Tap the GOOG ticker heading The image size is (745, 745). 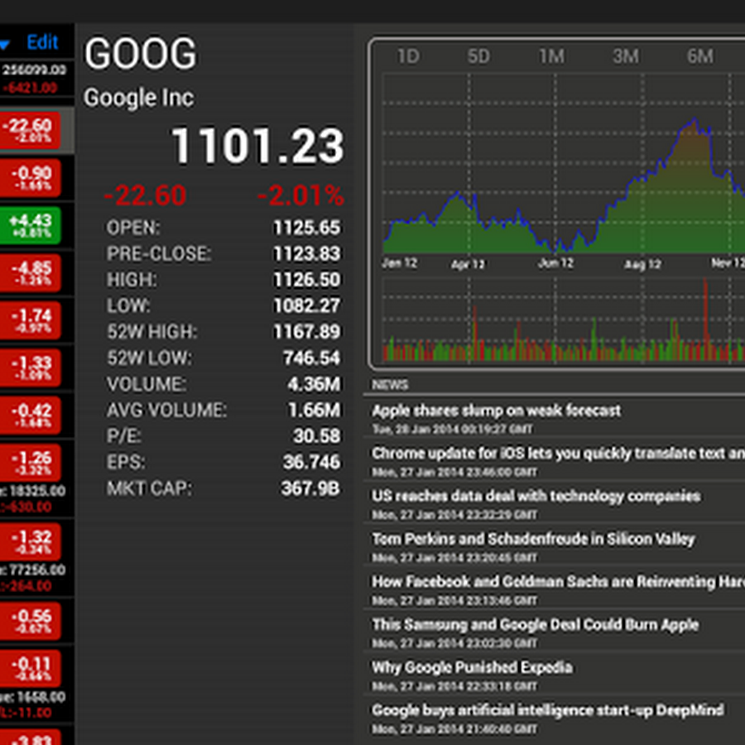[x=140, y=54]
